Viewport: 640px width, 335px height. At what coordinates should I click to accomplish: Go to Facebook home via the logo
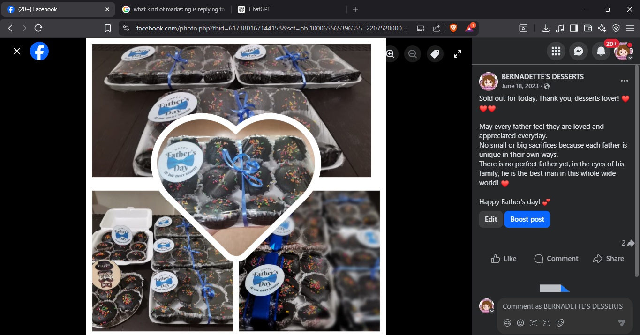click(x=39, y=51)
